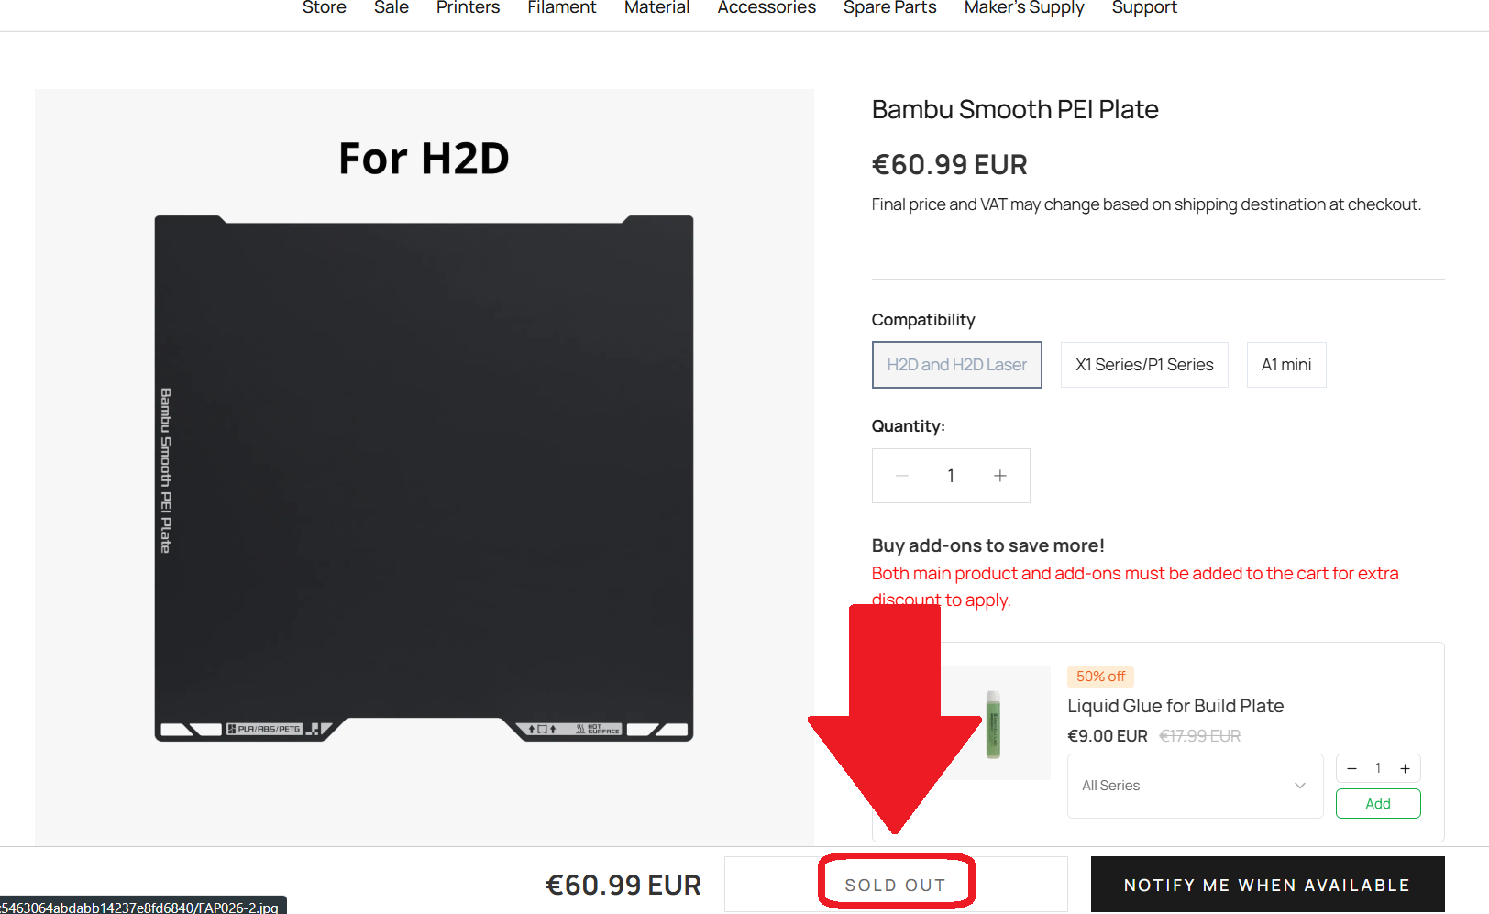Open the All Series dropdown

pyautogui.click(x=1195, y=786)
